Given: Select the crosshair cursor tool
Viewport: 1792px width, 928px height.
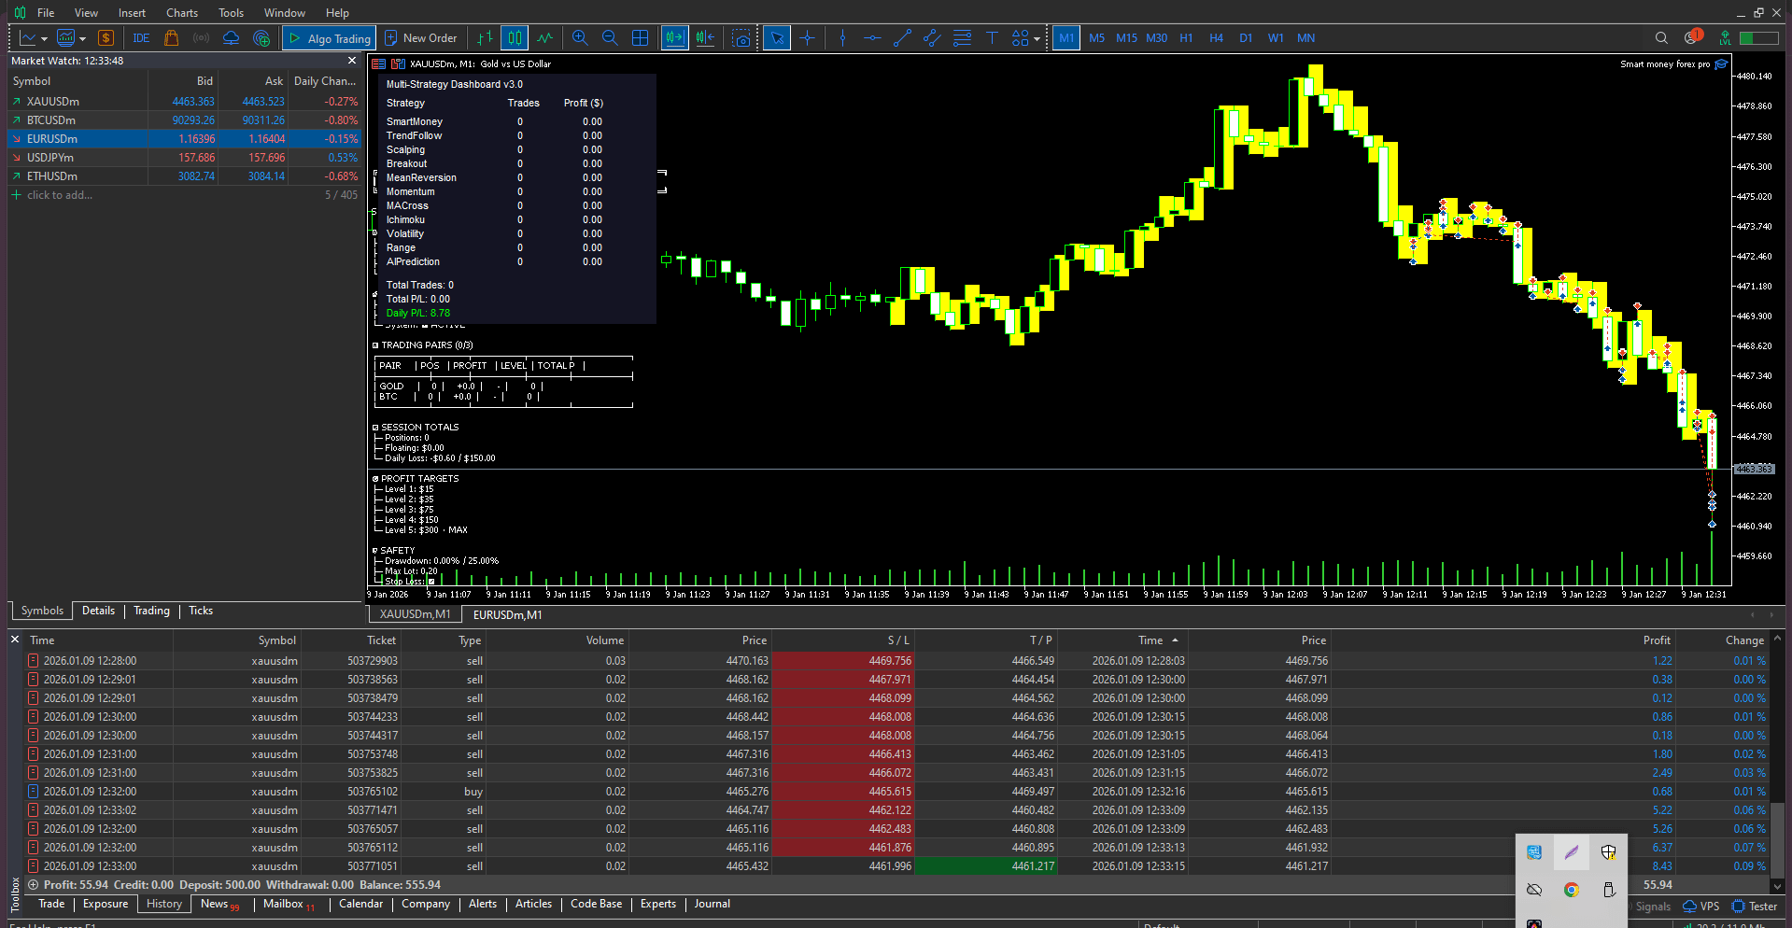Looking at the screenshot, I should [x=808, y=38].
